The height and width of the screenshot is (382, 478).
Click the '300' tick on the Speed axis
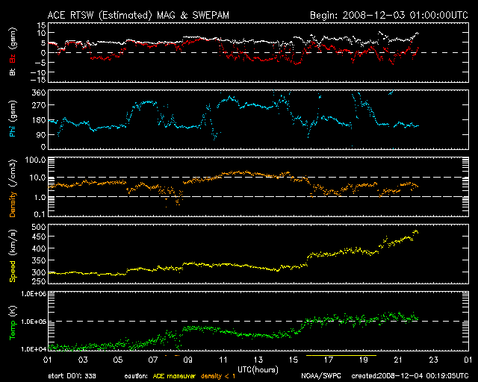point(39,272)
